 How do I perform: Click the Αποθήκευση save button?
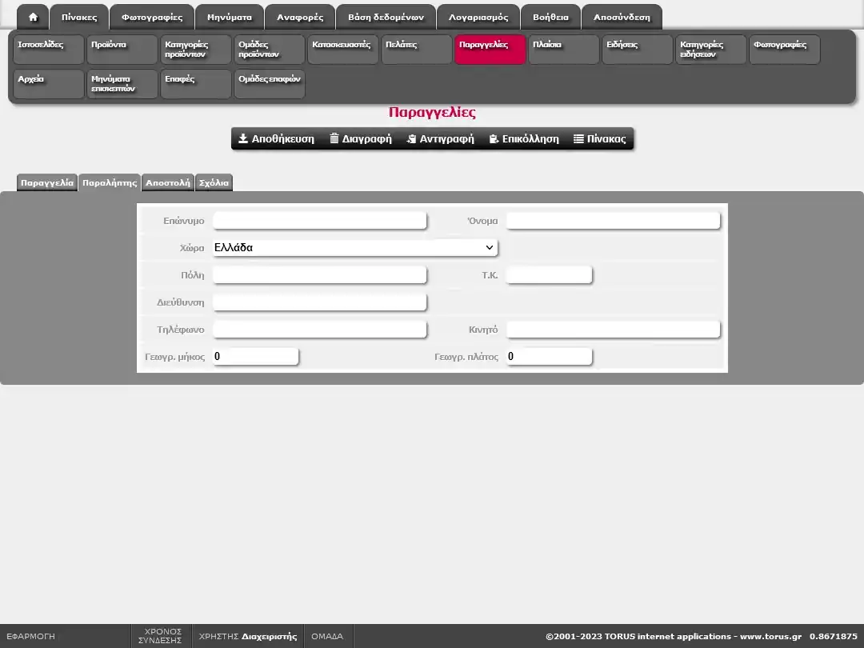pyautogui.click(x=277, y=138)
